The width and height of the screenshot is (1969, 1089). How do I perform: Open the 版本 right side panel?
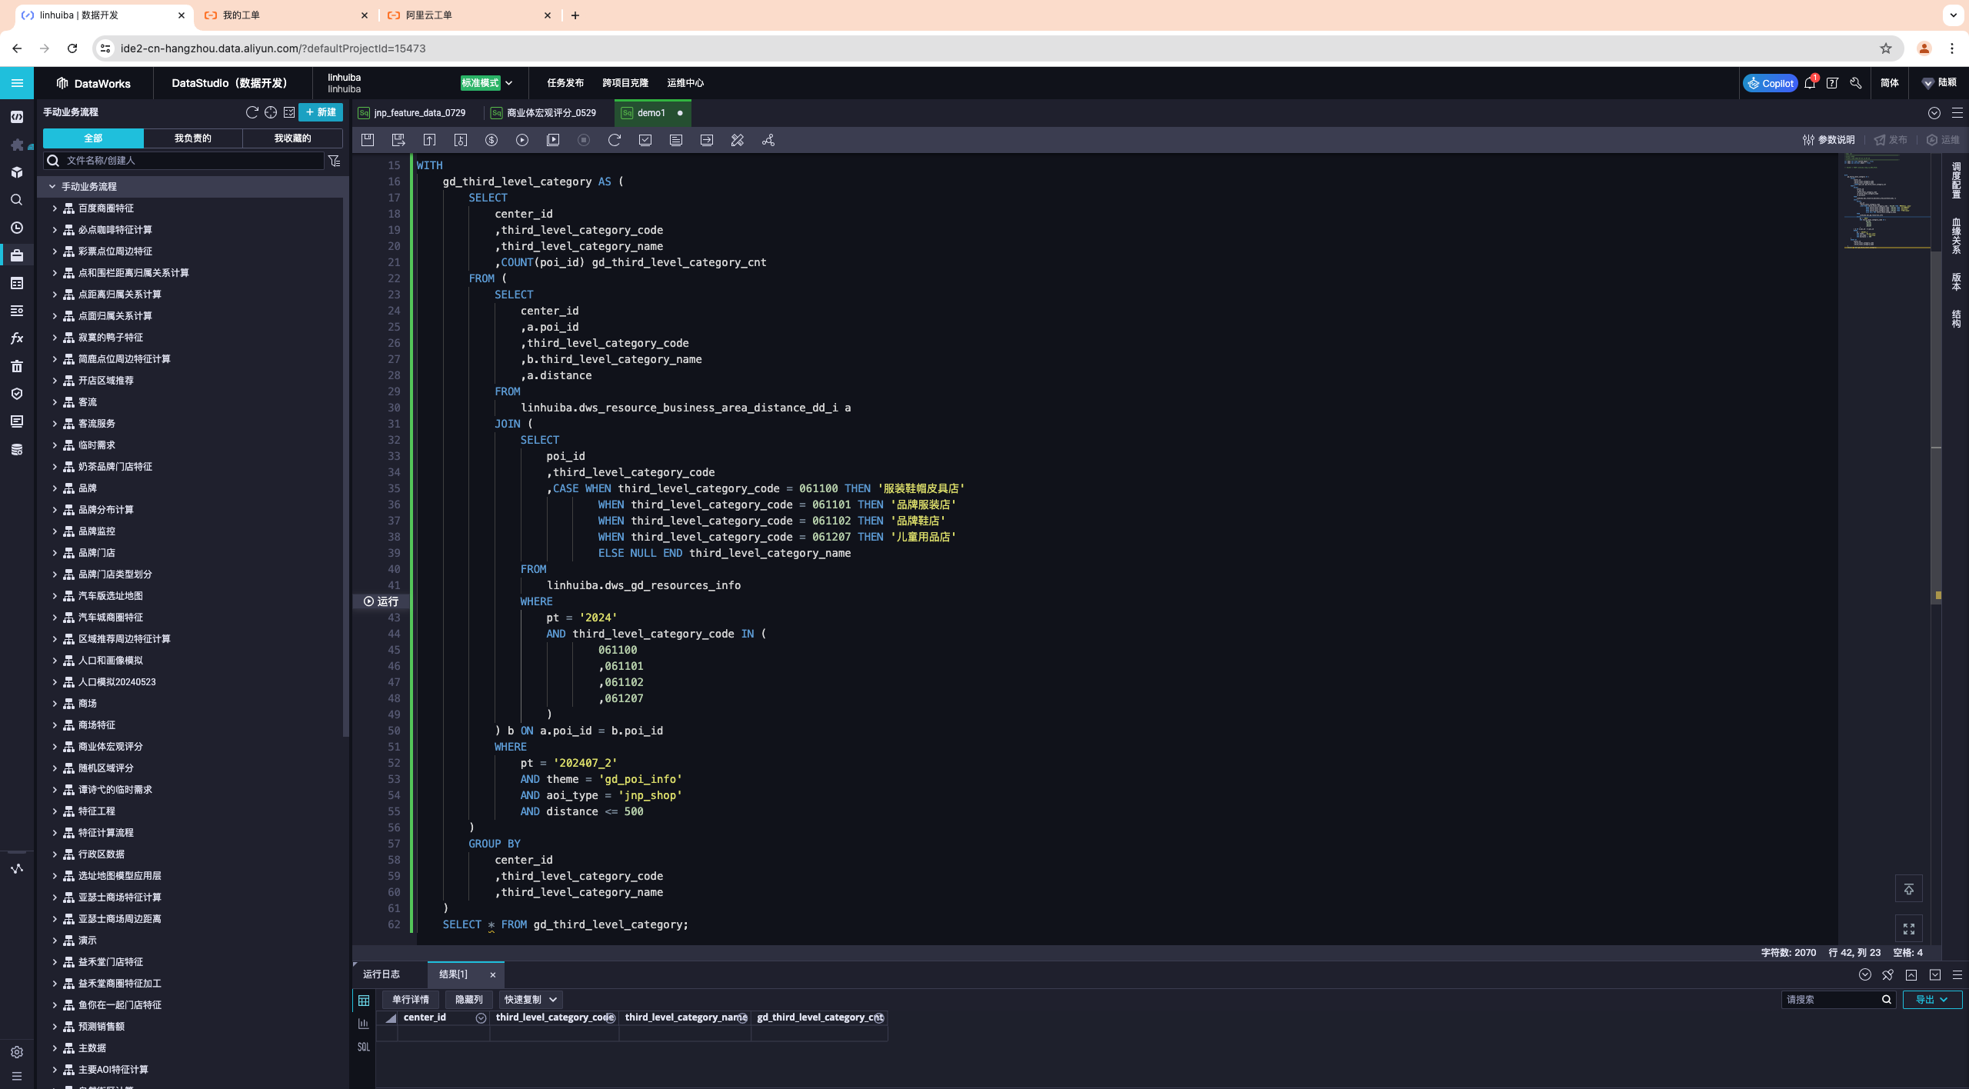pyautogui.click(x=1956, y=281)
